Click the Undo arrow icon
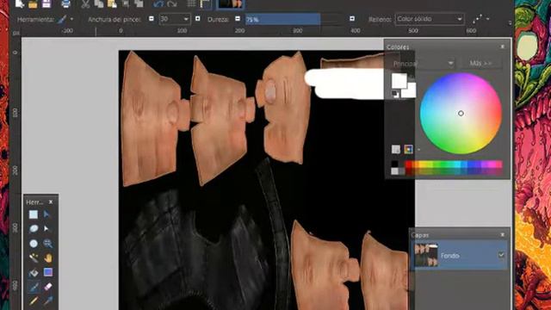Viewport: 551px width, 310px height. coord(158,3)
